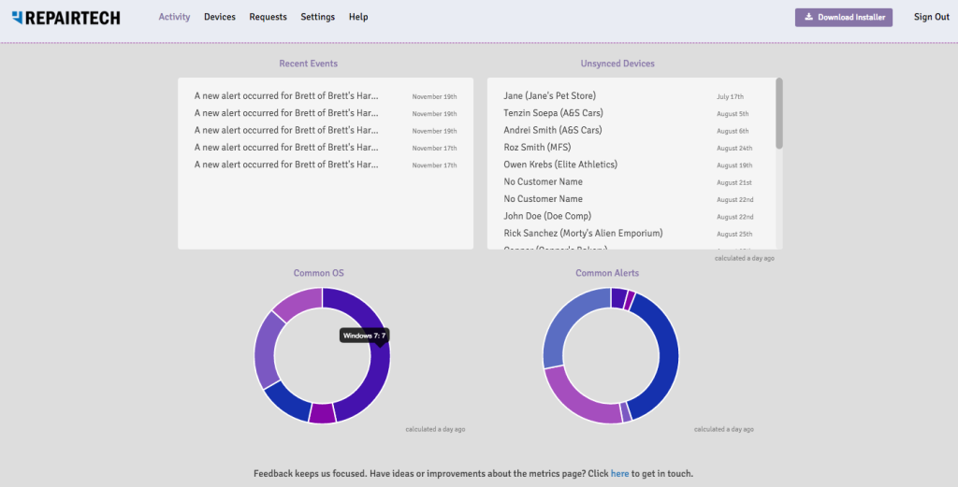Click the August 24th date
This screenshot has height=487, width=958.
[734, 149]
